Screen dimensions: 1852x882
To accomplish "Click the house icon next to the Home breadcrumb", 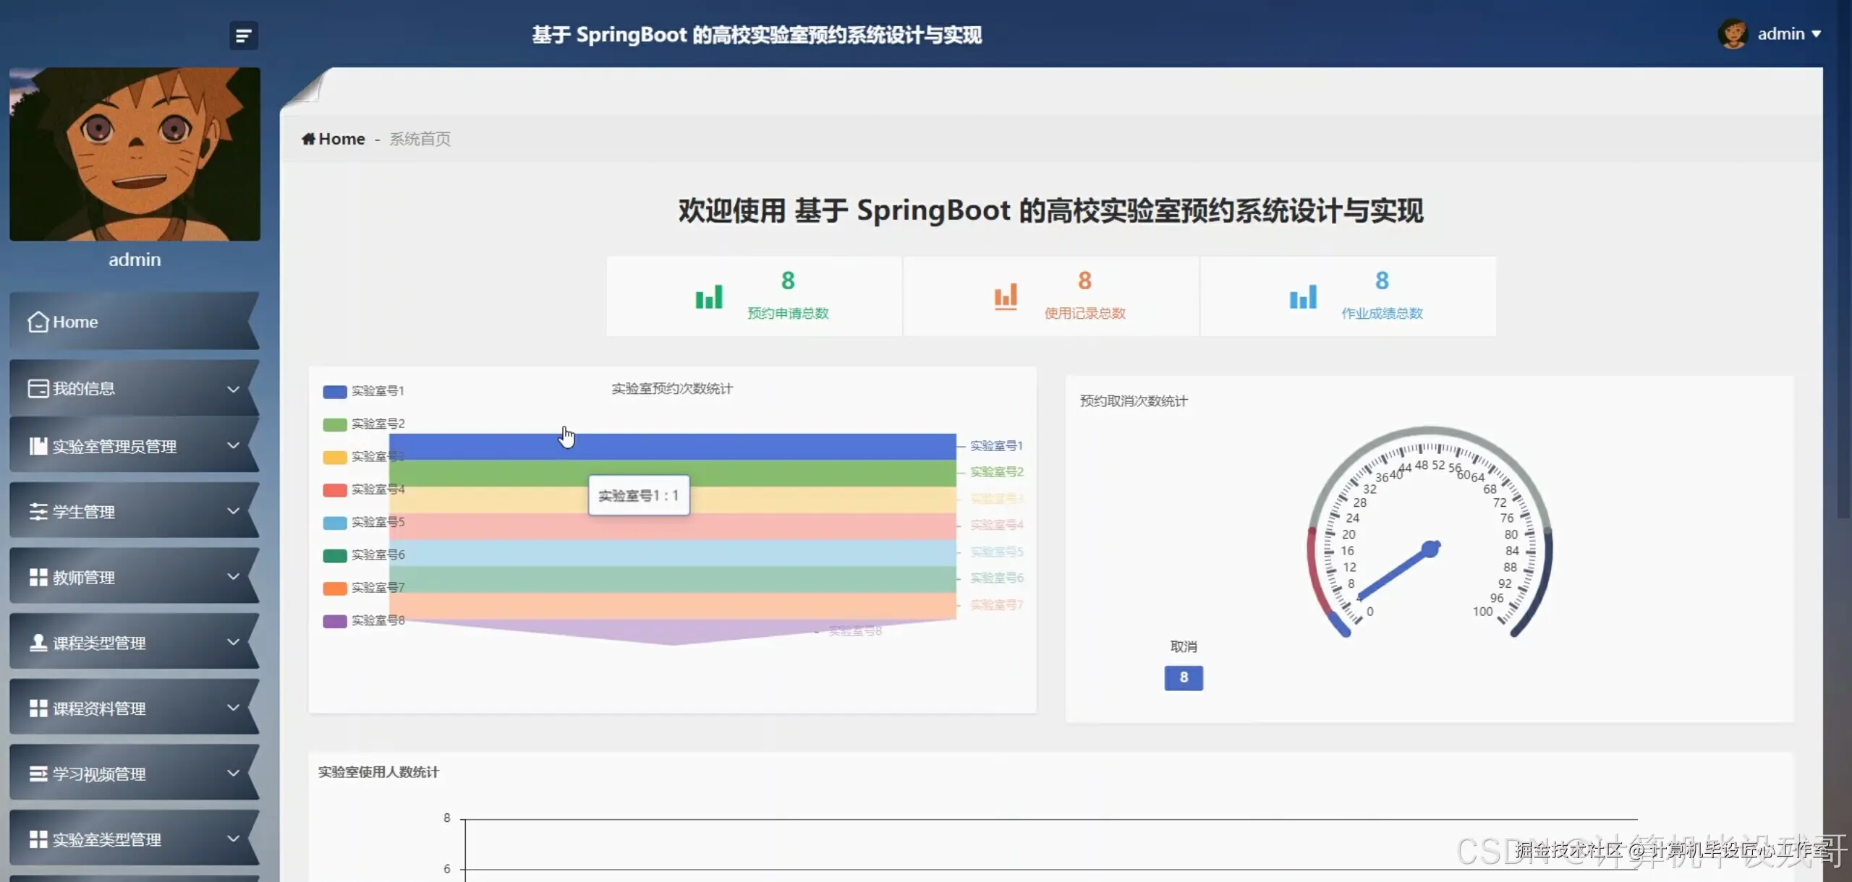I will [x=308, y=139].
